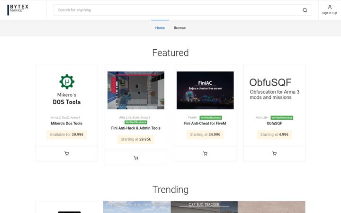Click Altis Life, Exile, Arma 3 category text
The image size is (341, 213).
(x=135, y=117)
